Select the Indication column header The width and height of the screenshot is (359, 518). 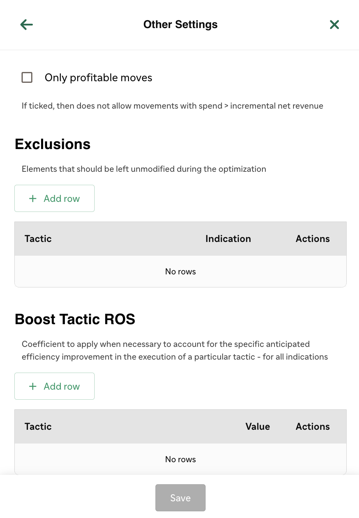(228, 239)
